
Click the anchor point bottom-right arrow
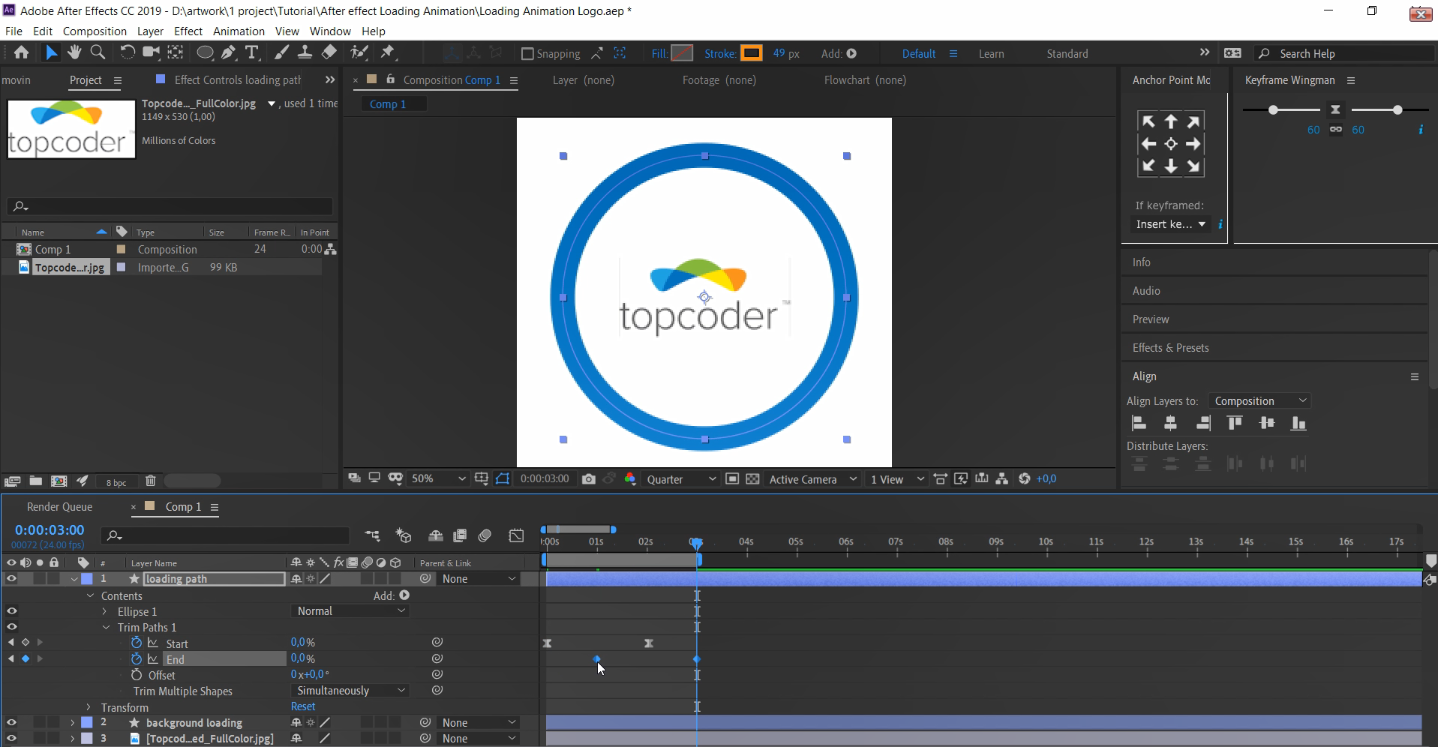coord(1194,166)
